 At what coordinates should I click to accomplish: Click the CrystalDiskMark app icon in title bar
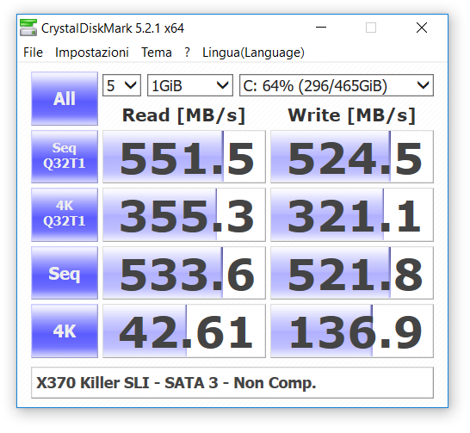coord(28,28)
